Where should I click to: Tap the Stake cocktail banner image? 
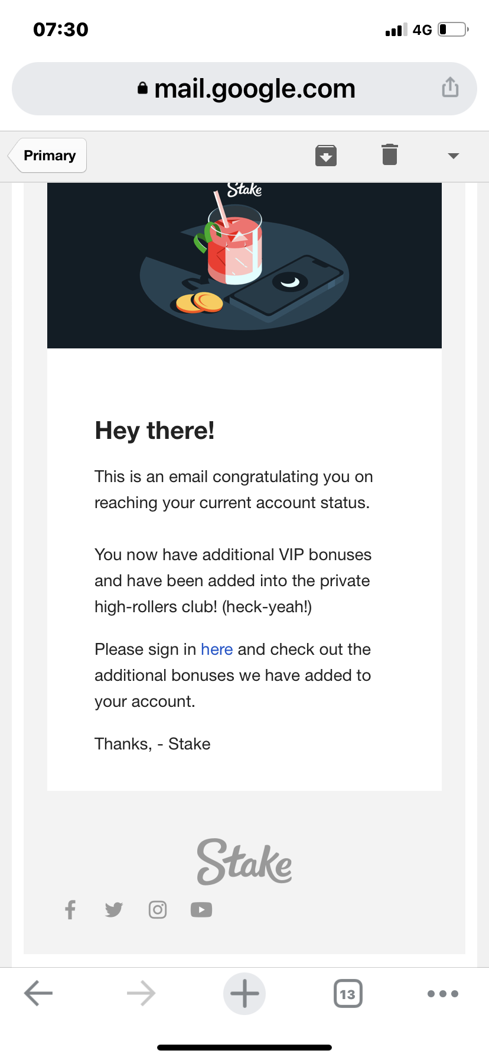click(244, 266)
